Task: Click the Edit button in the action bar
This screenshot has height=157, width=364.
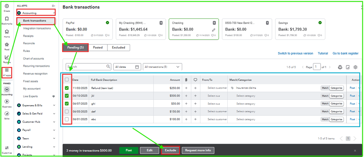Action: click(149, 150)
